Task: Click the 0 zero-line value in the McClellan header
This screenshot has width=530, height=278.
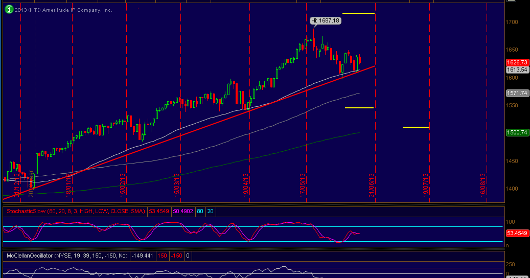Action: (188, 256)
